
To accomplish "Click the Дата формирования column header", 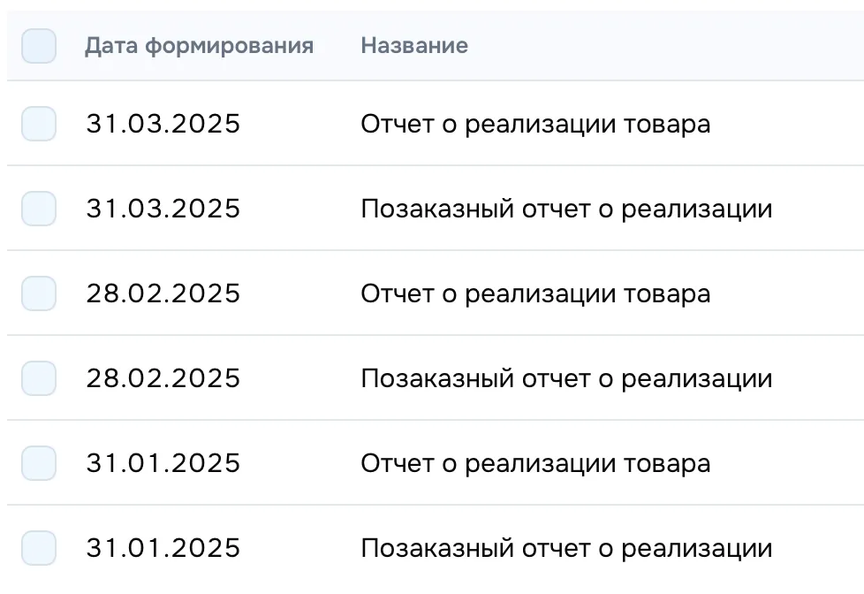I will pos(199,46).
